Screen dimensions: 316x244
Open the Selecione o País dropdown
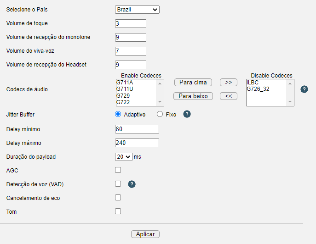coord(137,10)
